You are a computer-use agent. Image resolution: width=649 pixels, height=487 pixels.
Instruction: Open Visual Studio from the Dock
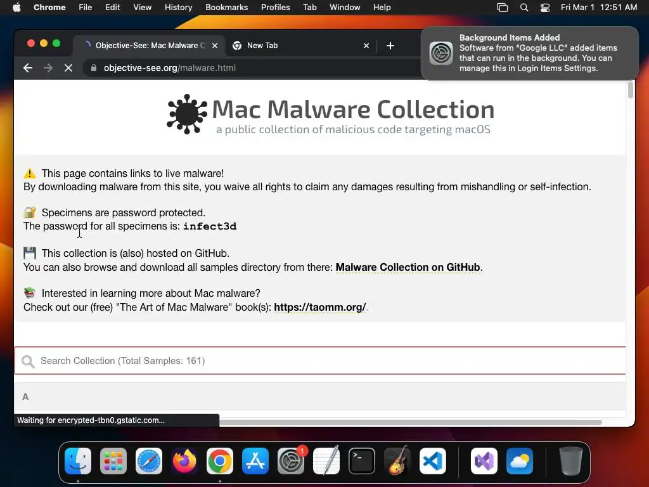tap(484, 461)
